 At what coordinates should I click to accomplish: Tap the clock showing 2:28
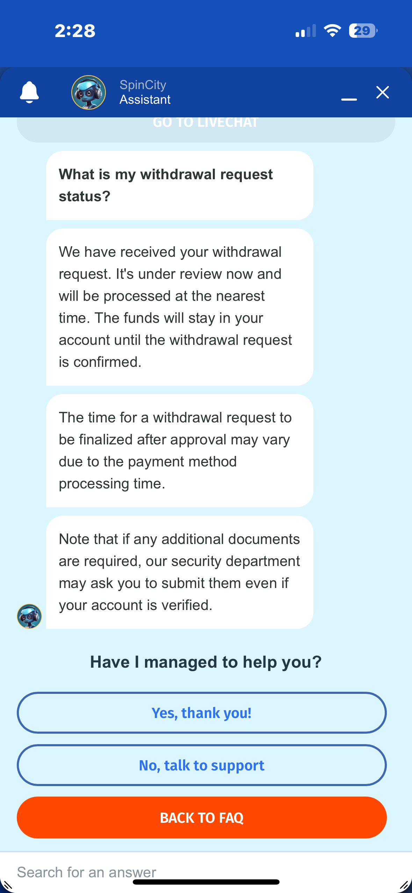75,31
